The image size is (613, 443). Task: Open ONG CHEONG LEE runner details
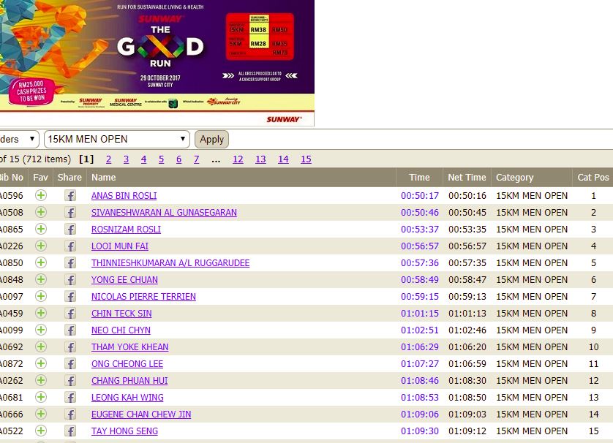coord(127,364)
